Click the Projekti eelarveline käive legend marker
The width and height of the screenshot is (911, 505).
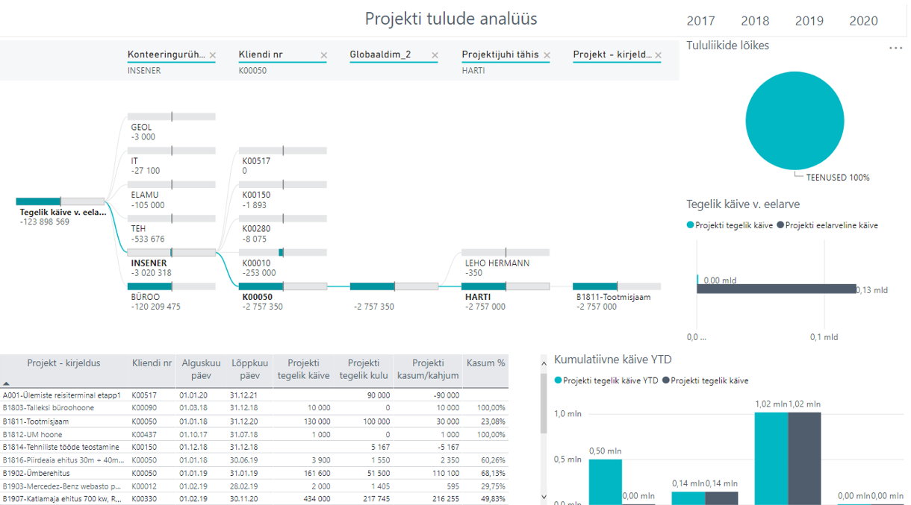pyautogui.click(x=781, y=225)
